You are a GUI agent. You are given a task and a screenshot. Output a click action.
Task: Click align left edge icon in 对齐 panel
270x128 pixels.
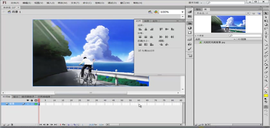pyautogui.click(x=140, y=29)
